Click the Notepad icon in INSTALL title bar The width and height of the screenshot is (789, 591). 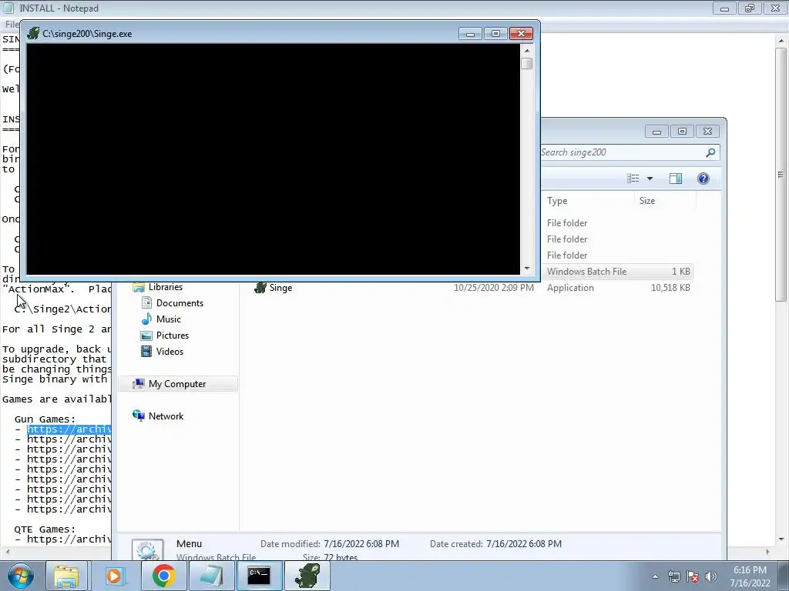pos(8,8)
